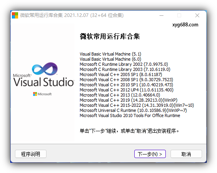Click Microsoft Visual C++ 2005 SP1 line

tap(121, 74)
